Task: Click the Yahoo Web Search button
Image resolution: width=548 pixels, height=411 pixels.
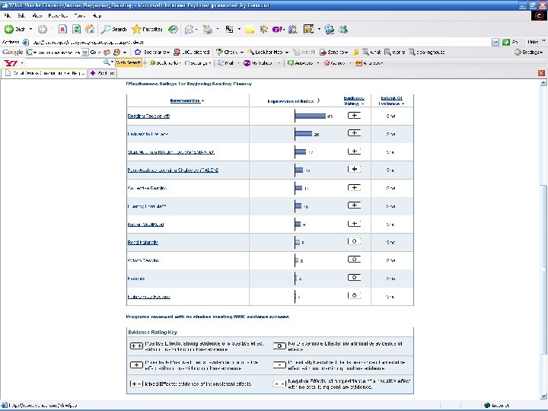Action: (x=129, y=63)
